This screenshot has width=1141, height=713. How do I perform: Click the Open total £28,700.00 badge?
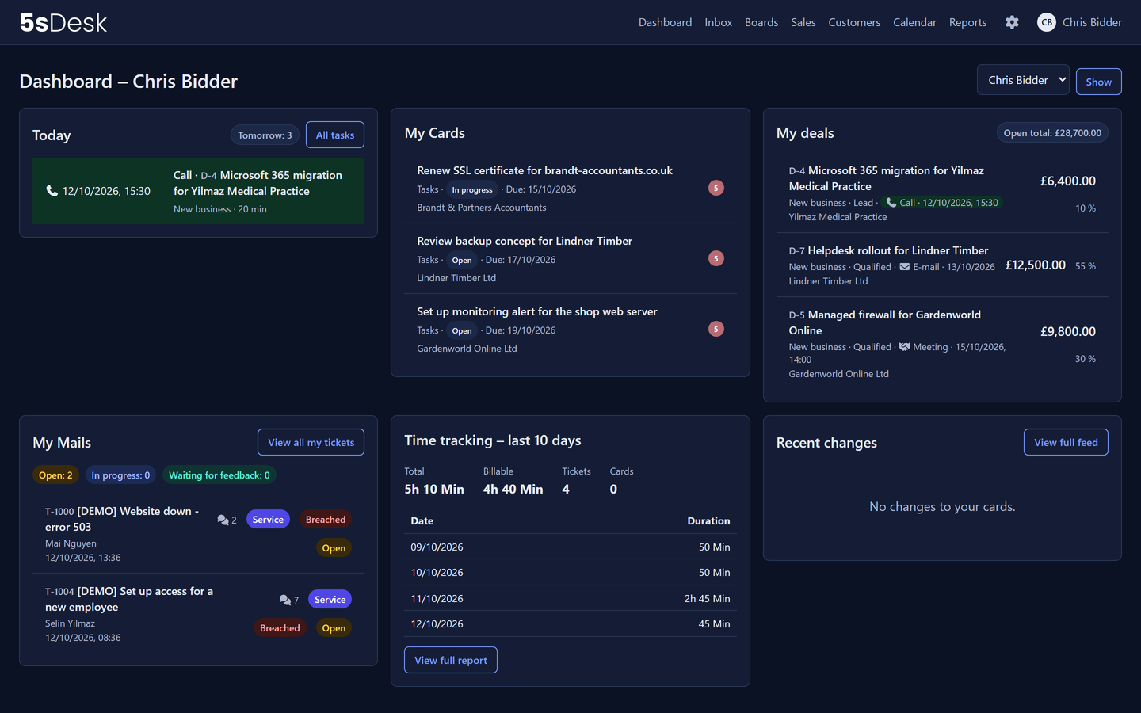[1052, 133]
